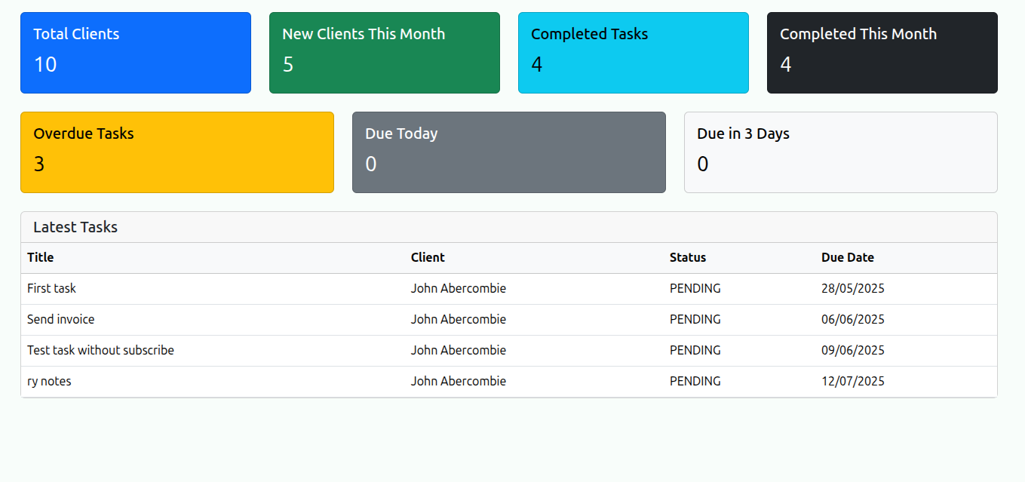This screenshot has width=1025, height=482.
Task: Sort tasks by the Due Date column
Action: (x=848, y=257)
